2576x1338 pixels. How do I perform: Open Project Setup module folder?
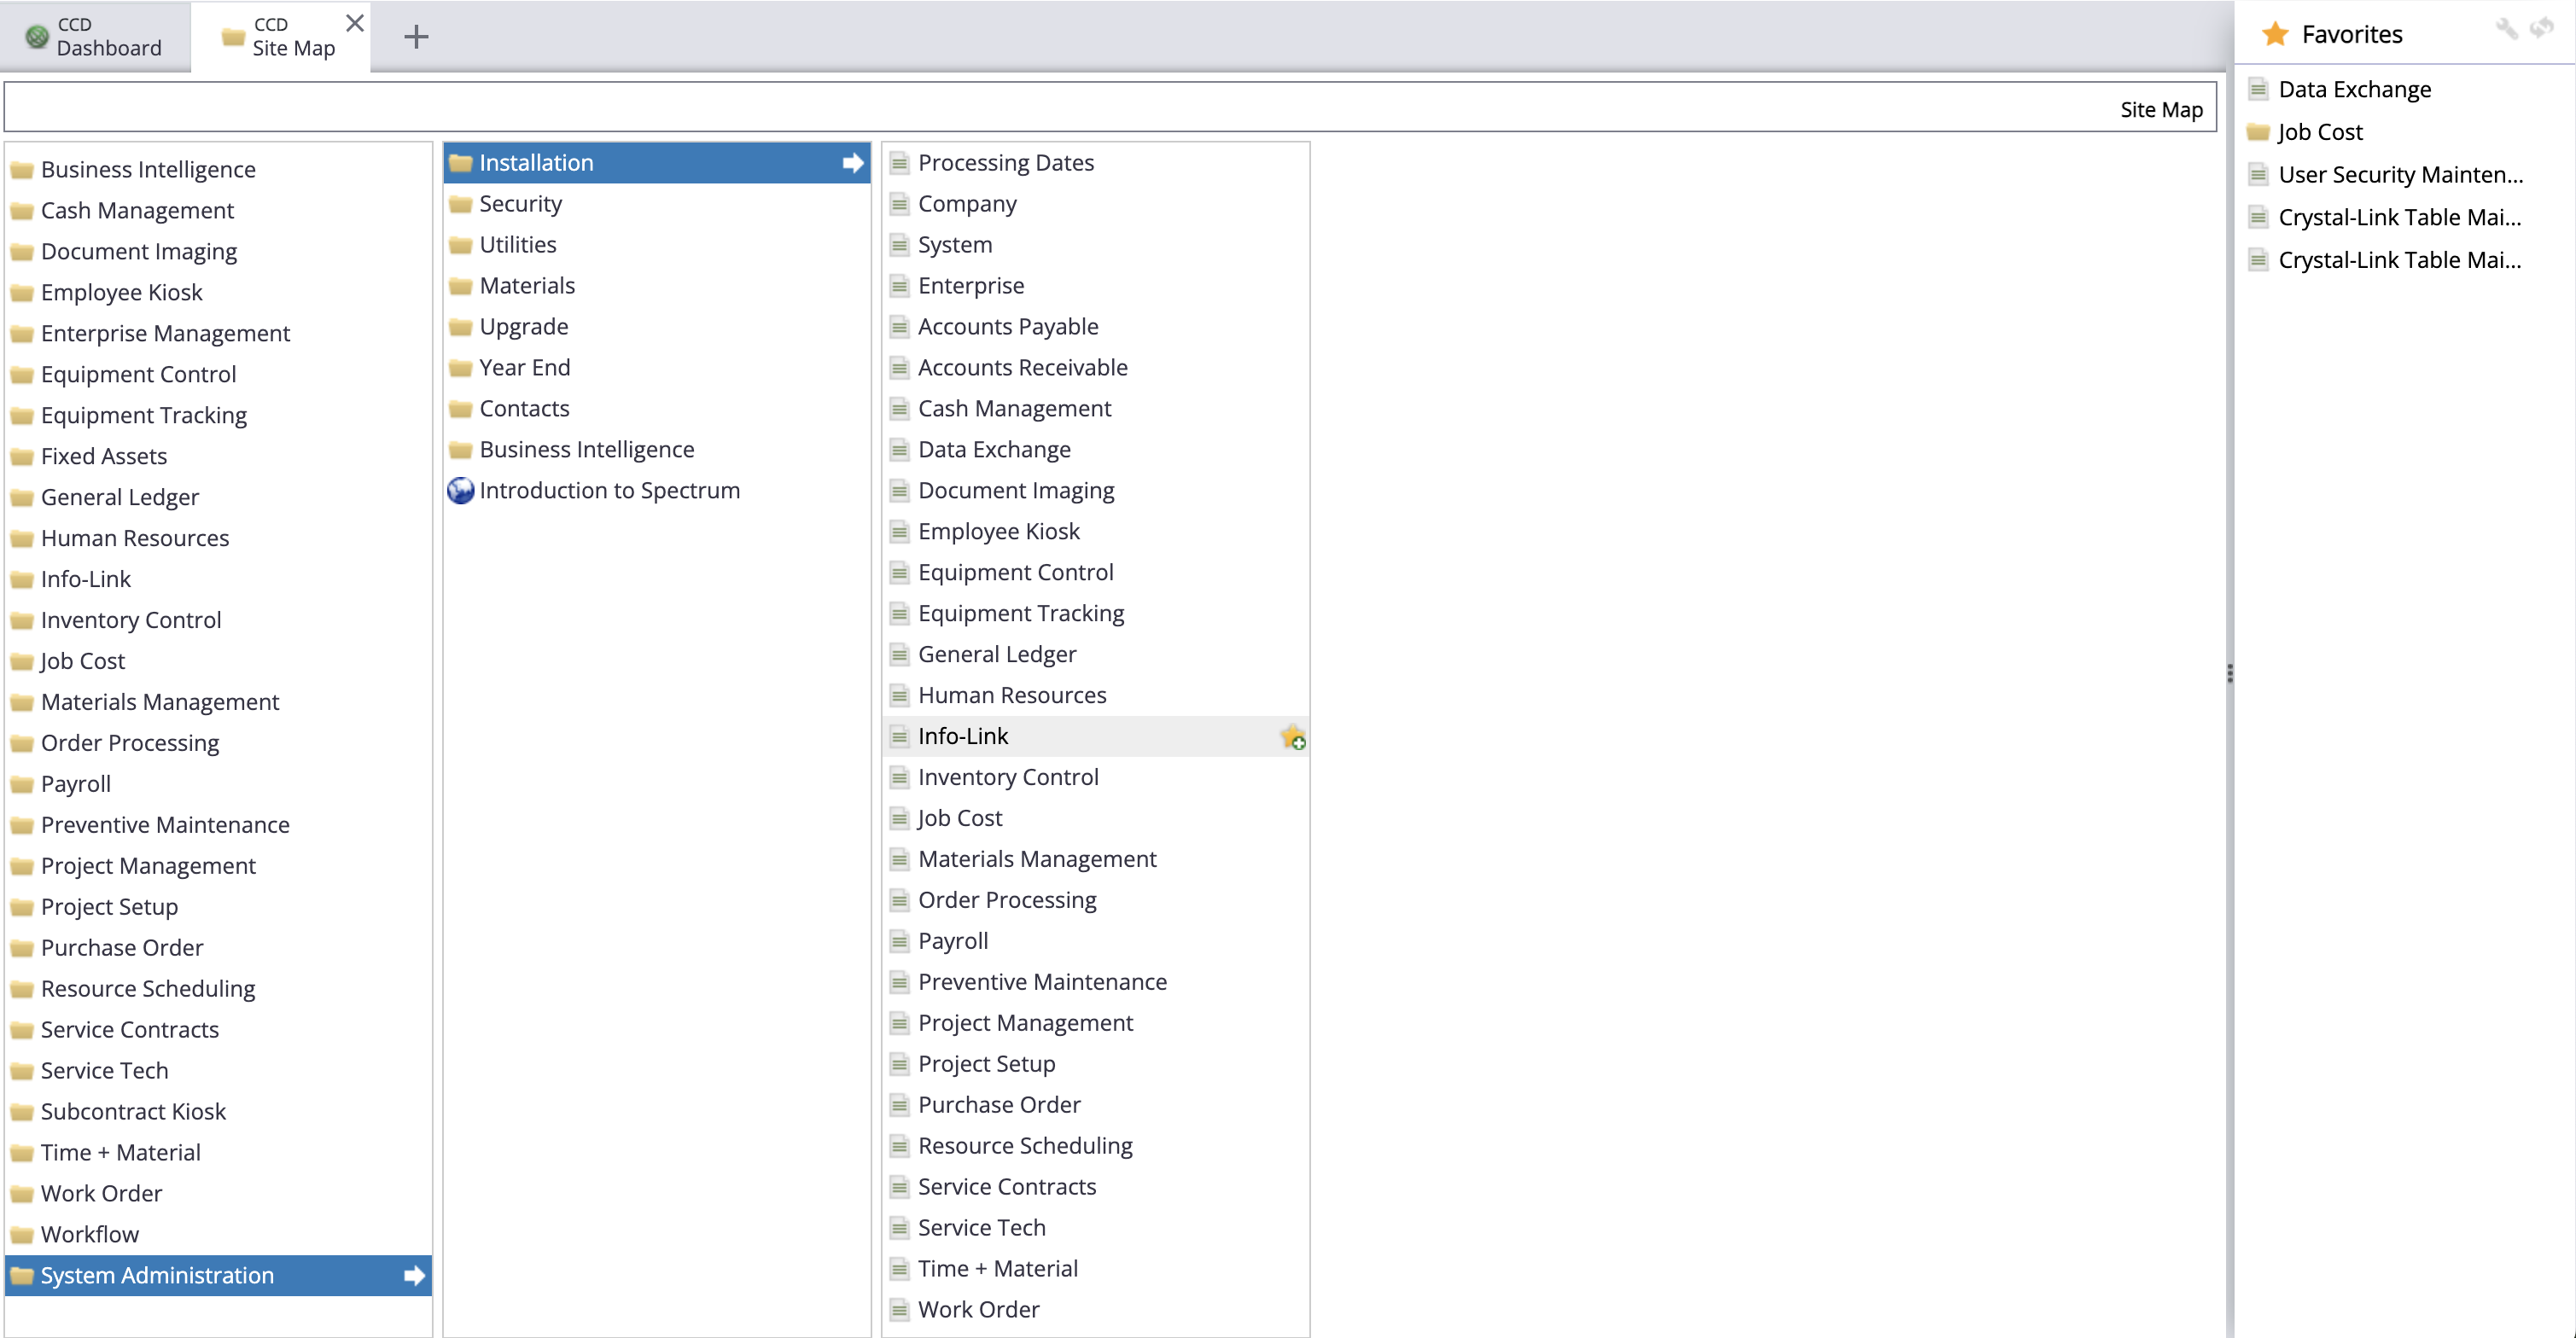pyautogui.click(x=109, y=908)
